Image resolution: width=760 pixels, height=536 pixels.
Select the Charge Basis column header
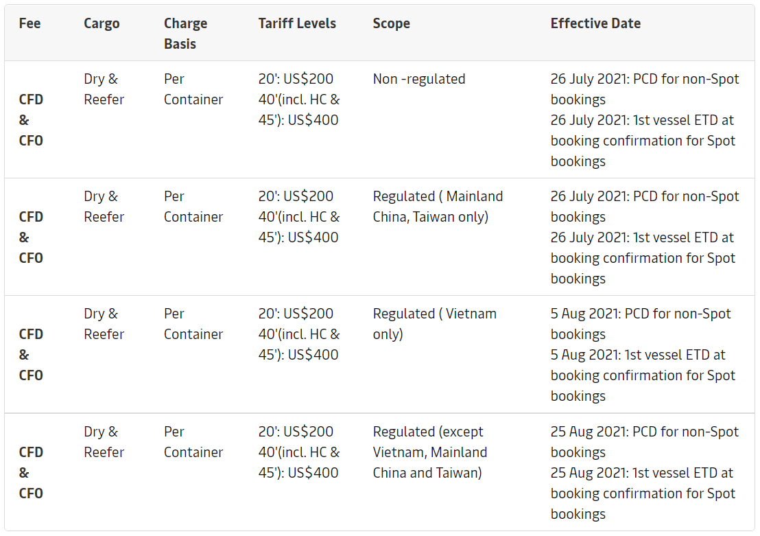tap(185, 33)
